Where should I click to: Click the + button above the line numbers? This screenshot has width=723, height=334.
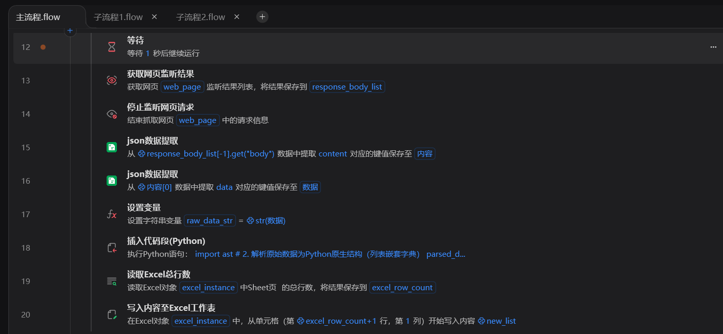(70, 30)
